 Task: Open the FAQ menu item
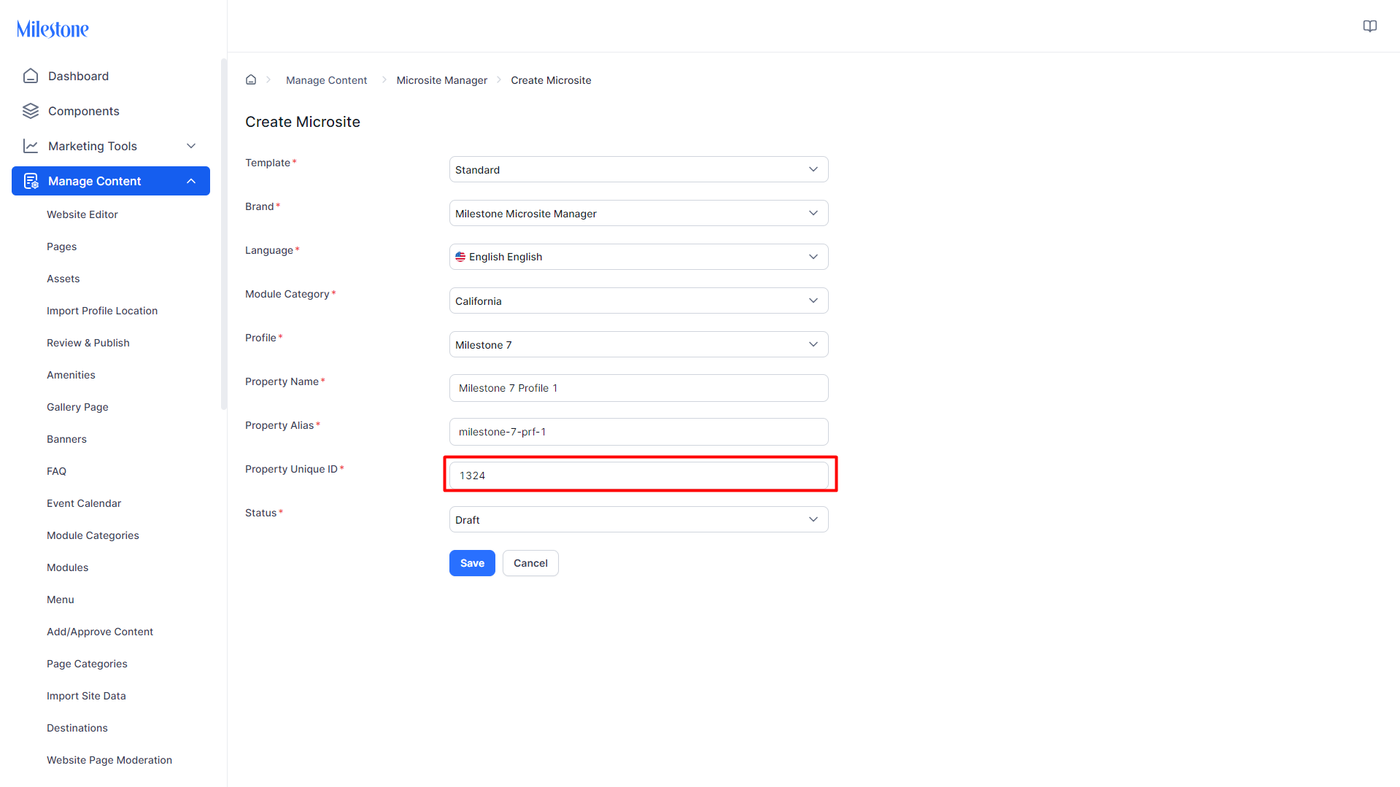56,471
